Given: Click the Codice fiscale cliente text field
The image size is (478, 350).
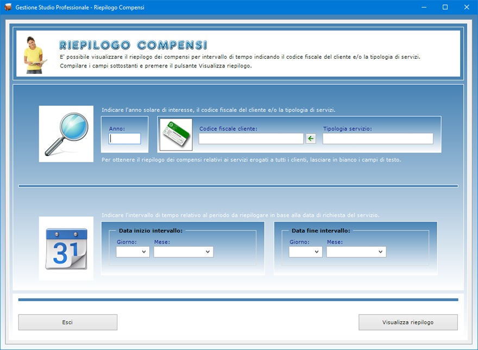Looking at the screenshot, I should (x=251, y=139).
